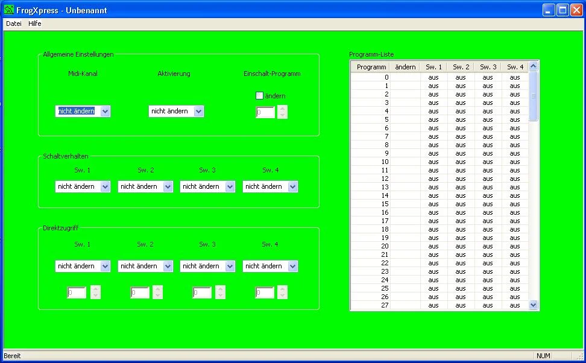The height and width of the screenshot is (363, 586).
Task: Open Direktzugriff Sw. 2 dropdown
Action: click(145, 266)
